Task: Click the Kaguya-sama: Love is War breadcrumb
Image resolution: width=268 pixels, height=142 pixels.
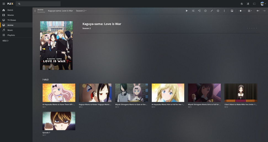Action: [x=60, y=11]
